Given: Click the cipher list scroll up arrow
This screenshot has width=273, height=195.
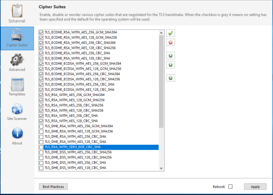Looking at the screenshot, I should pos(161,33).
